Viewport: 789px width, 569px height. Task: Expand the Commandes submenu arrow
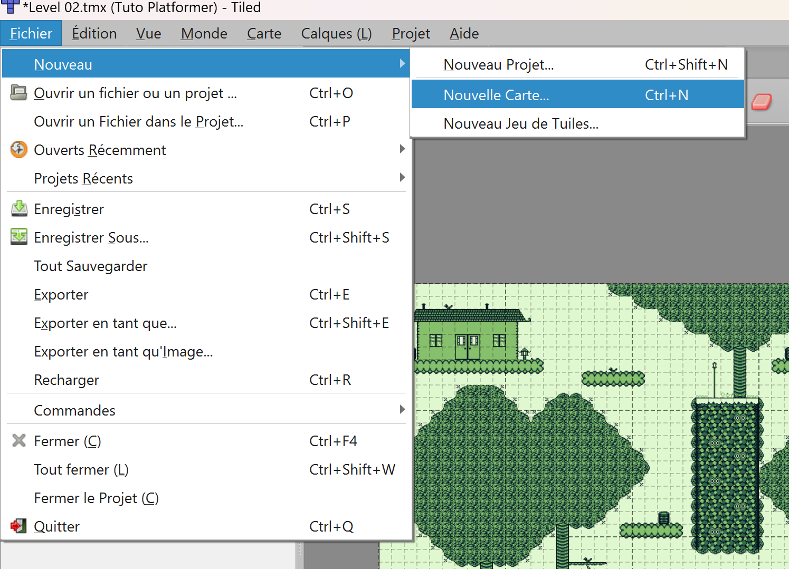click(x=402, y=410)
